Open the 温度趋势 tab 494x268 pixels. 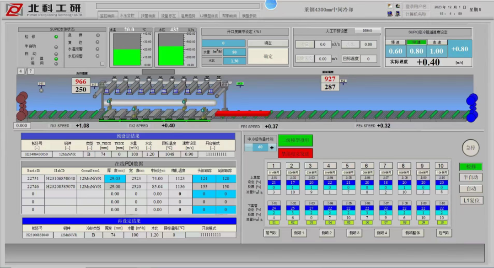[x=188, y=16]
